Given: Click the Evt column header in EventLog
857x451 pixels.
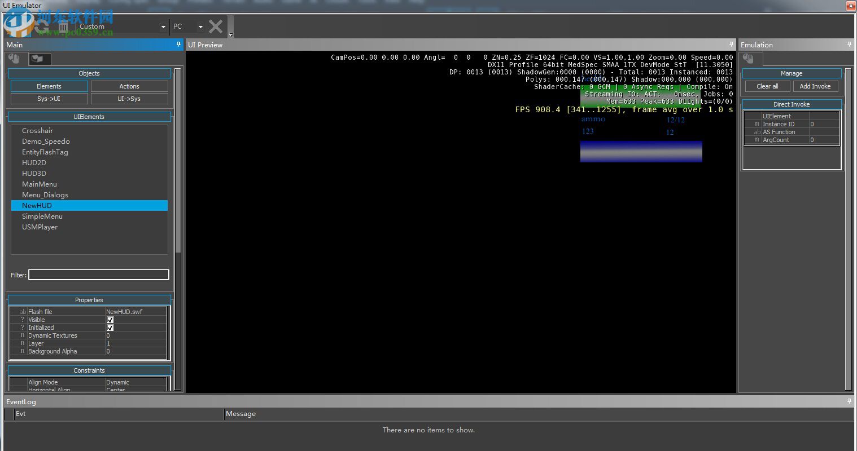Looking at the screenshot, I should tap(119, 414).
